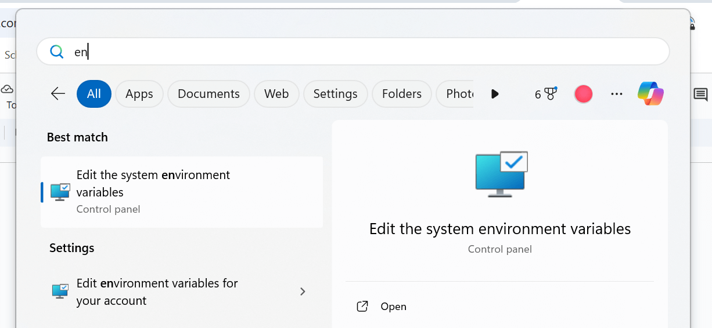Expand the account variables result chevron

pos(303,291)
